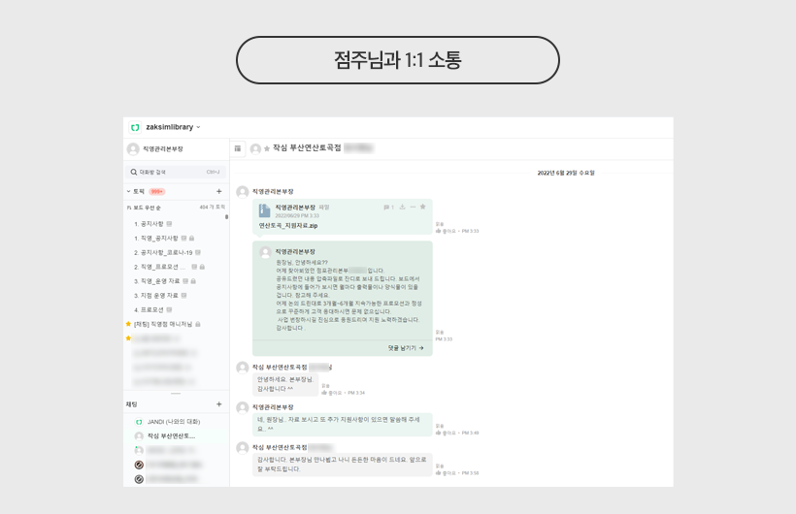Collapse the 토픽 section
The image size is (796, 514).
coord(128,191)
